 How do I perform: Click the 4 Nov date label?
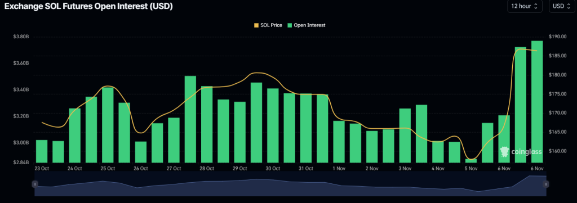[x=438, y=169]
